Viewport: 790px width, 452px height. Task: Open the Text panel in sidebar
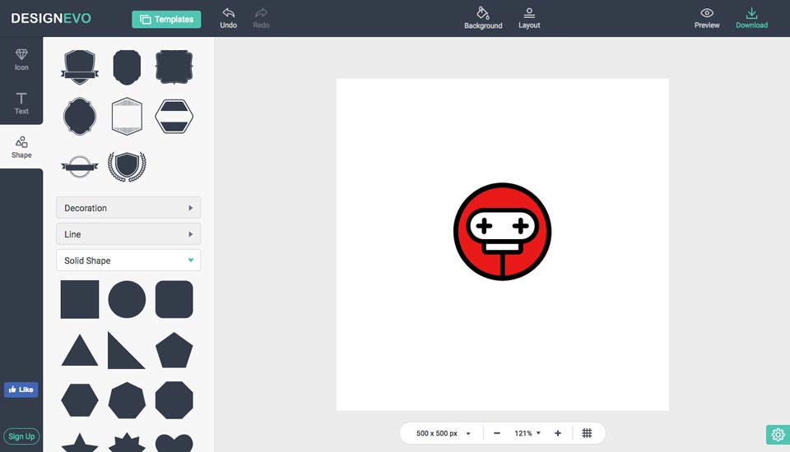point(21,104)
